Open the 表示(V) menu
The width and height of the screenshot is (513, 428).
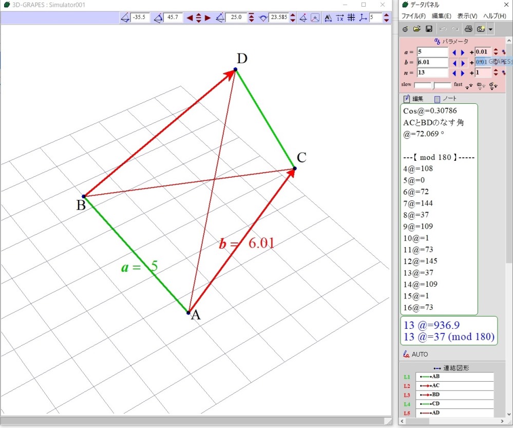tap(467, 16)
